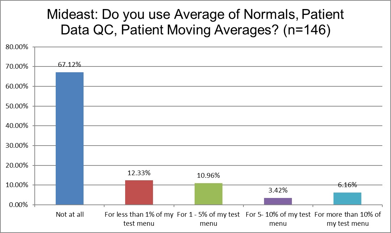The height and width of the screenshot is (233, 391).
Task: Select the red 'less than 1%' bar
Action: 139,192
